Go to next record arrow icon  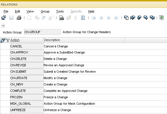coord(109,18)
